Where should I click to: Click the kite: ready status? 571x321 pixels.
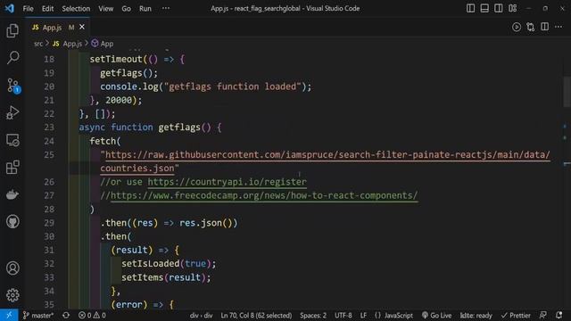[476, 315]
